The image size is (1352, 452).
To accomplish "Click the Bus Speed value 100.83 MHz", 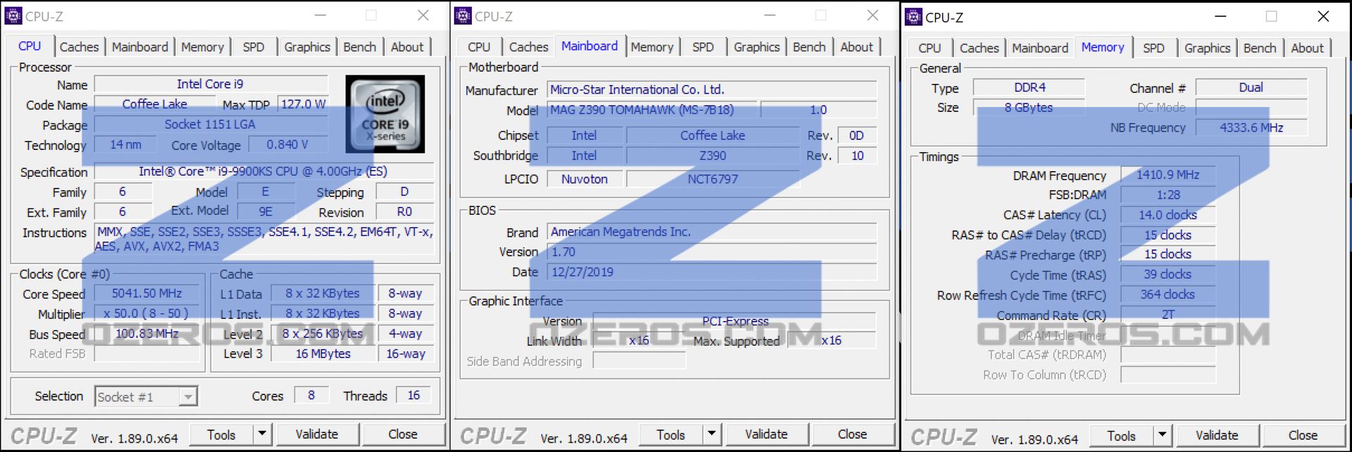I will click(x=147, y=334).
